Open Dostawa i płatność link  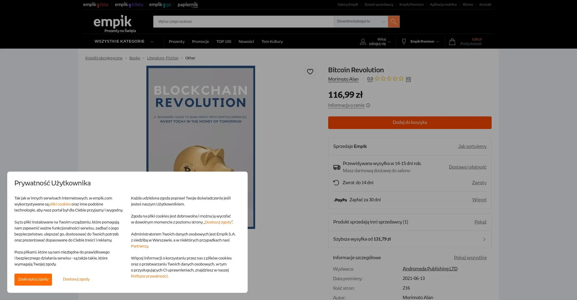click(x=468, y=167)
